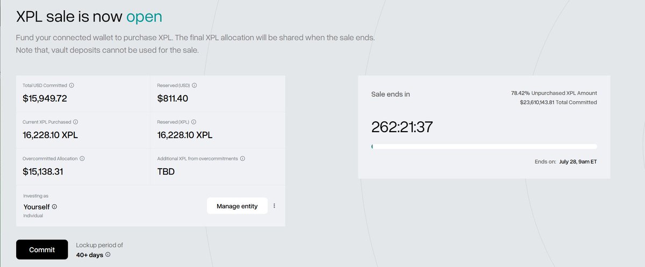This screenshot has height=267, width=645.
Task: Click the black Commit button
Action: tap(42, 250)
